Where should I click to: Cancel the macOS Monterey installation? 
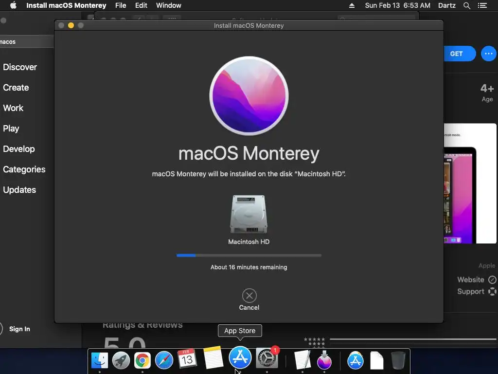pyautogui.click(x=249, y=299)
